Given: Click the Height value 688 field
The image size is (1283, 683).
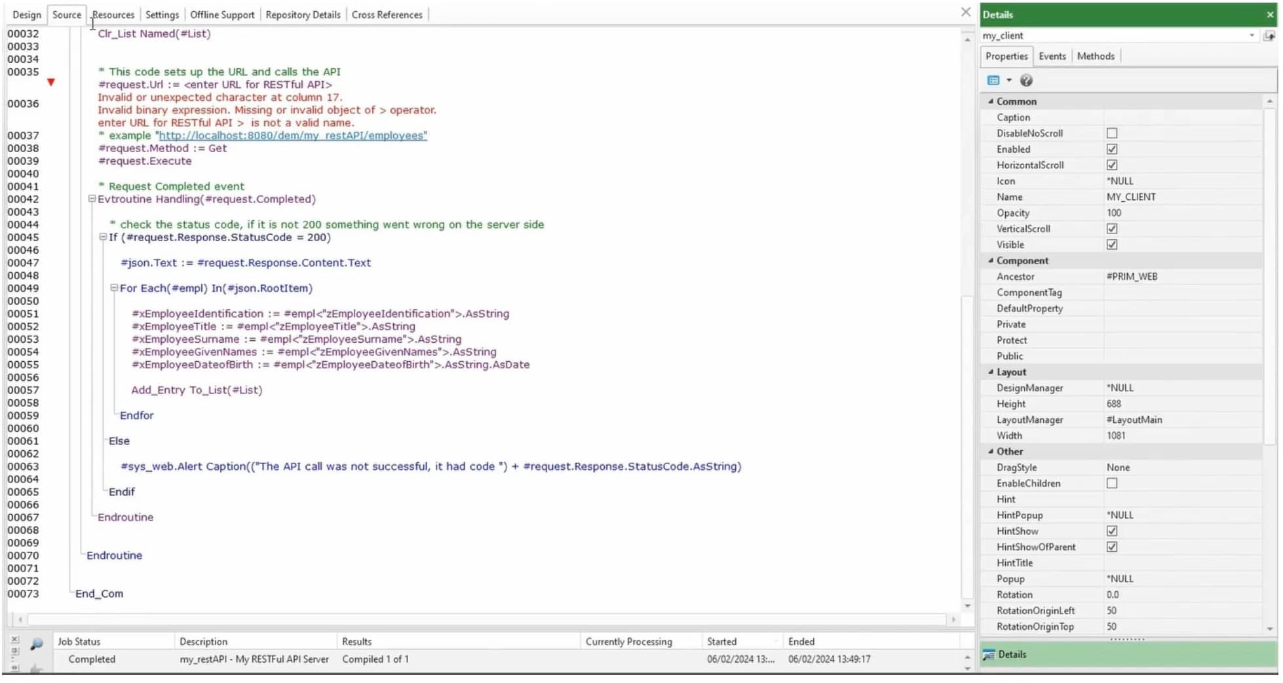Looking at the screenshot, I should coord(1183,404).
